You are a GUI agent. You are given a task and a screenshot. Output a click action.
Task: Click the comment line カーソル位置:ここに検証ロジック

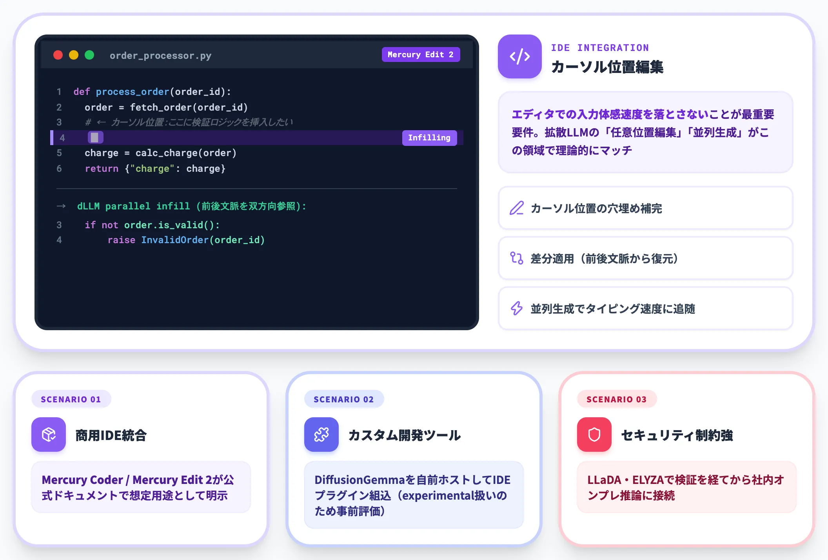pos(189,122)
